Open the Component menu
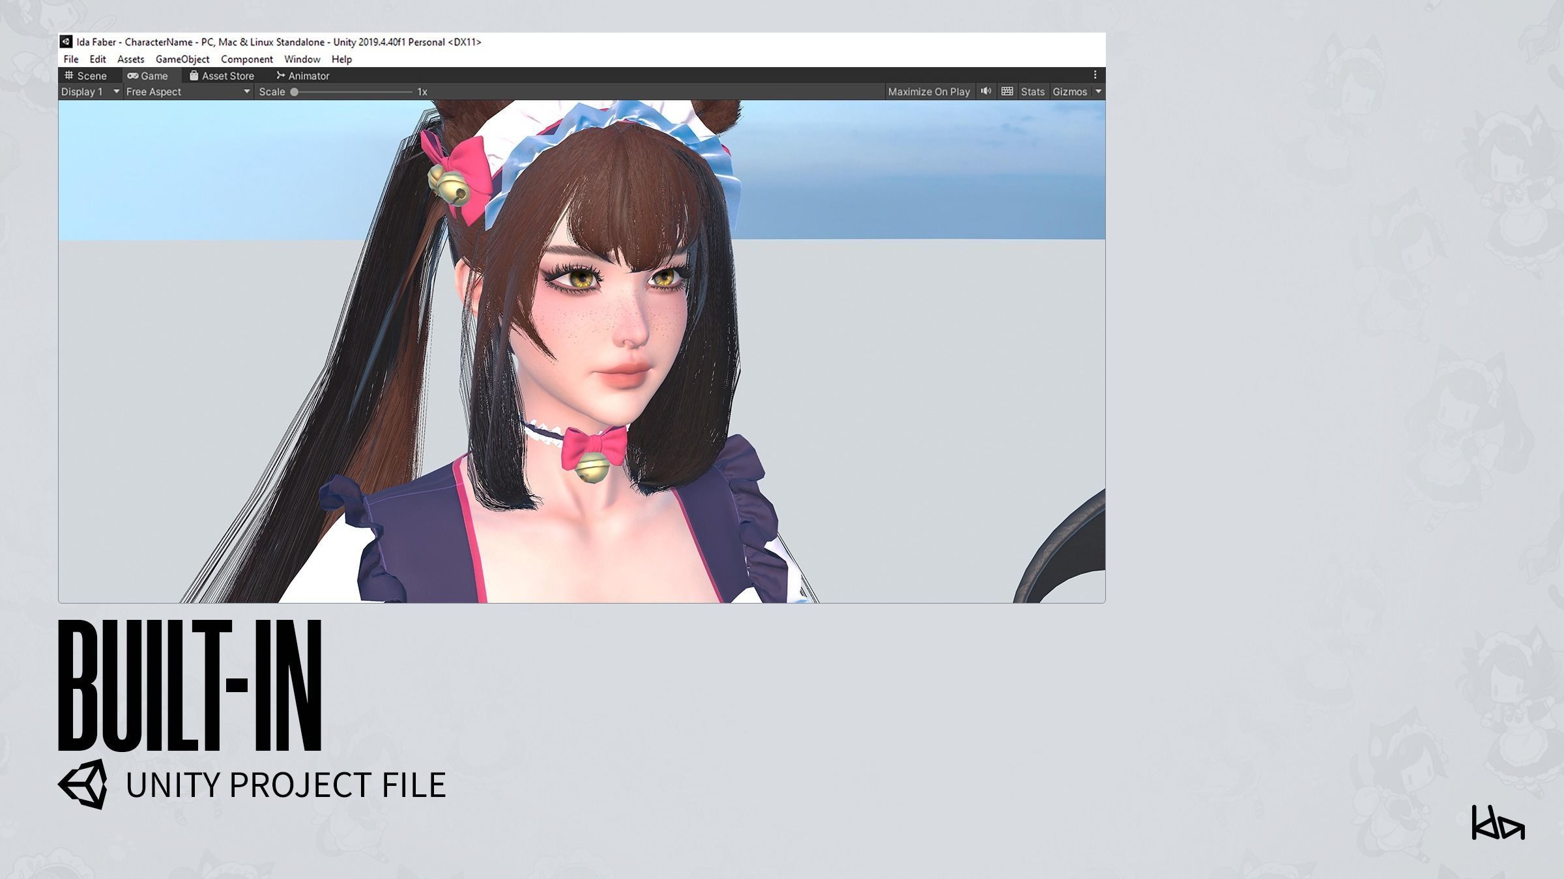 [x=247, y=59]
